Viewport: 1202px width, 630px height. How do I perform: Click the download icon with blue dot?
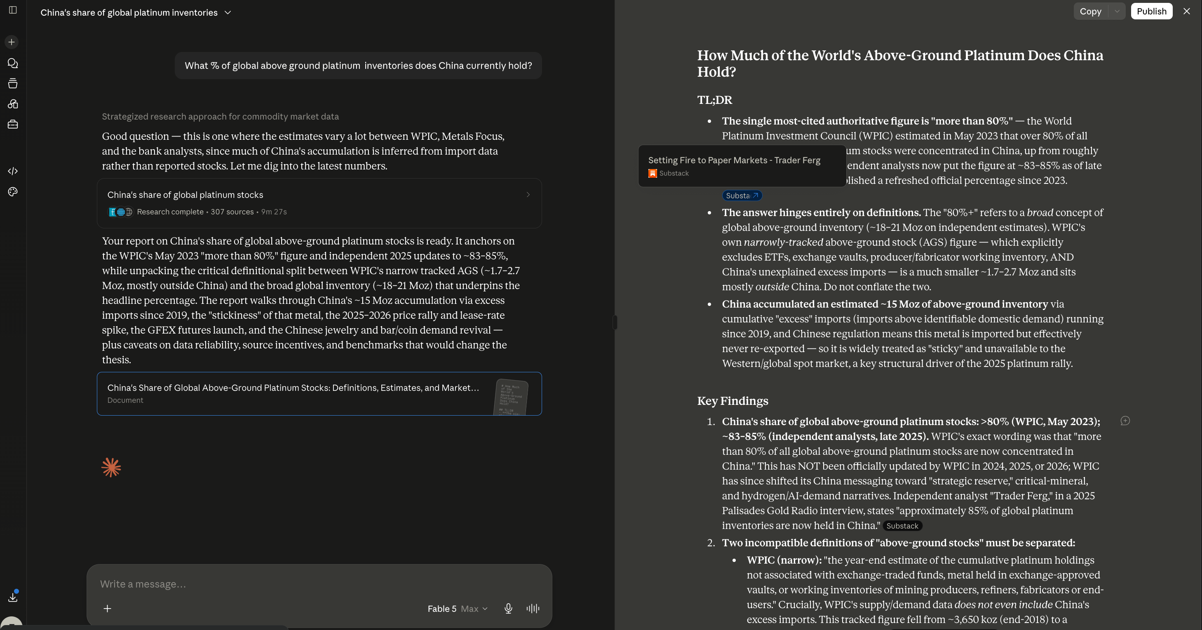point(13,597)
